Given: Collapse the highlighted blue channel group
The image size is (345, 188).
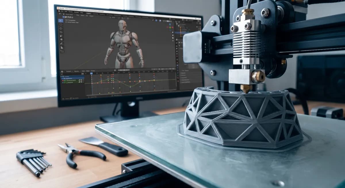Looking at the screenshot, I should (62, 79).
